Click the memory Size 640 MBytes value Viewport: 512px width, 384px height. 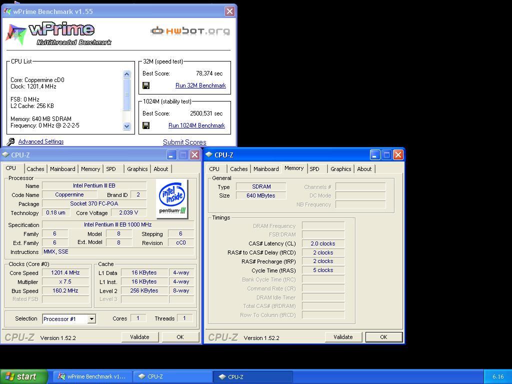[261, 195]
